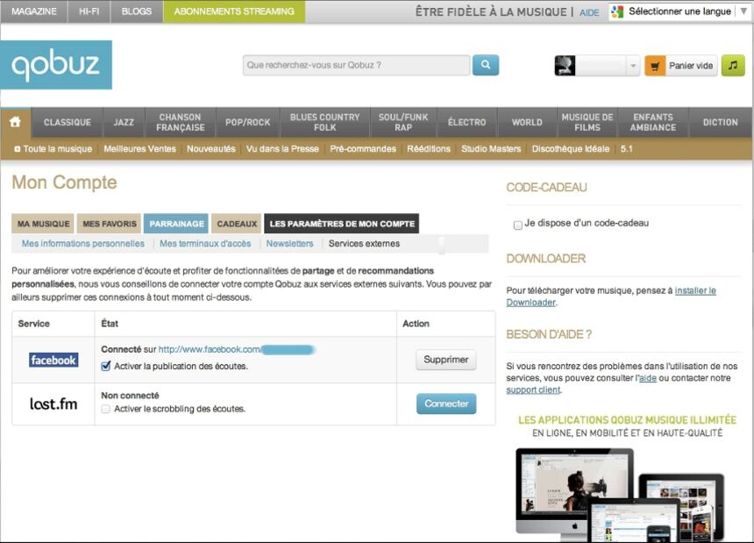Click the Facebook logo in services table

53,360
